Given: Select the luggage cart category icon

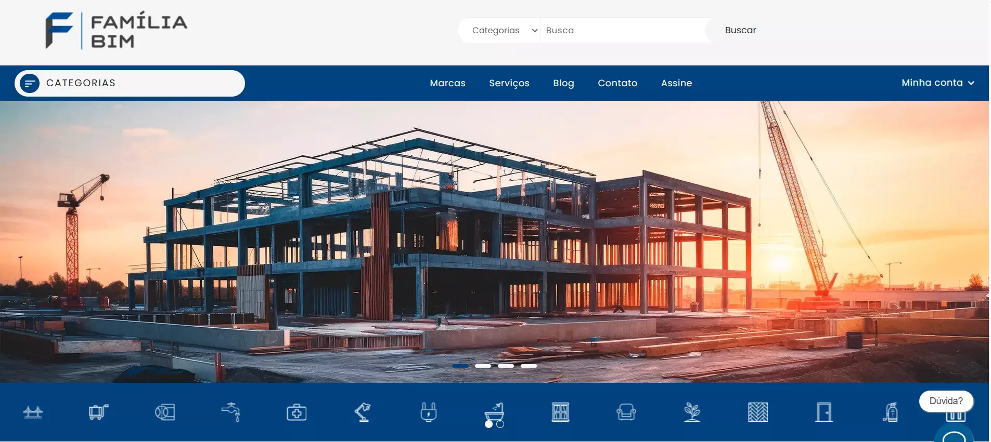Looking at the screenshot, I should pos(98,412).
